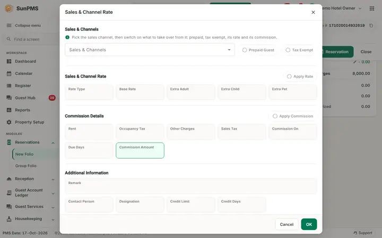Select the Rate Type field
The image size is (382, 238).
click(x=89, y=92)
